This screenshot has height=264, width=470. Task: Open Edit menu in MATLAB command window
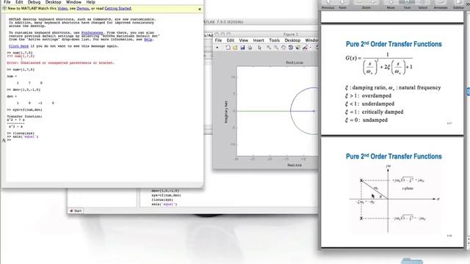click(19, 1)
